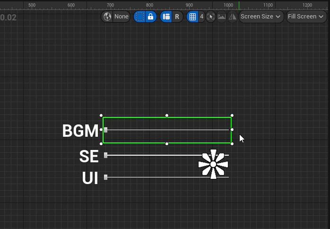Toggle grid snapping icon

(x=192, y=17)
